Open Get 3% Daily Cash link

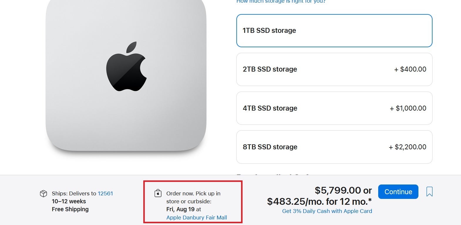click(327, 211)
